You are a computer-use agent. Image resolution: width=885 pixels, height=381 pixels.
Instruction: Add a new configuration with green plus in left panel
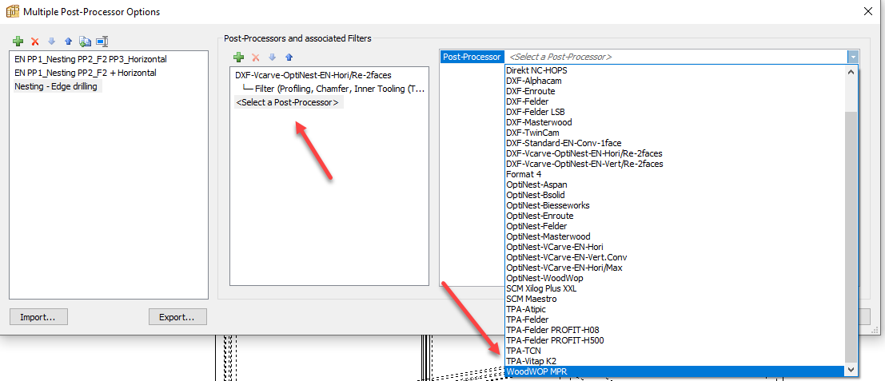(18, 42)
